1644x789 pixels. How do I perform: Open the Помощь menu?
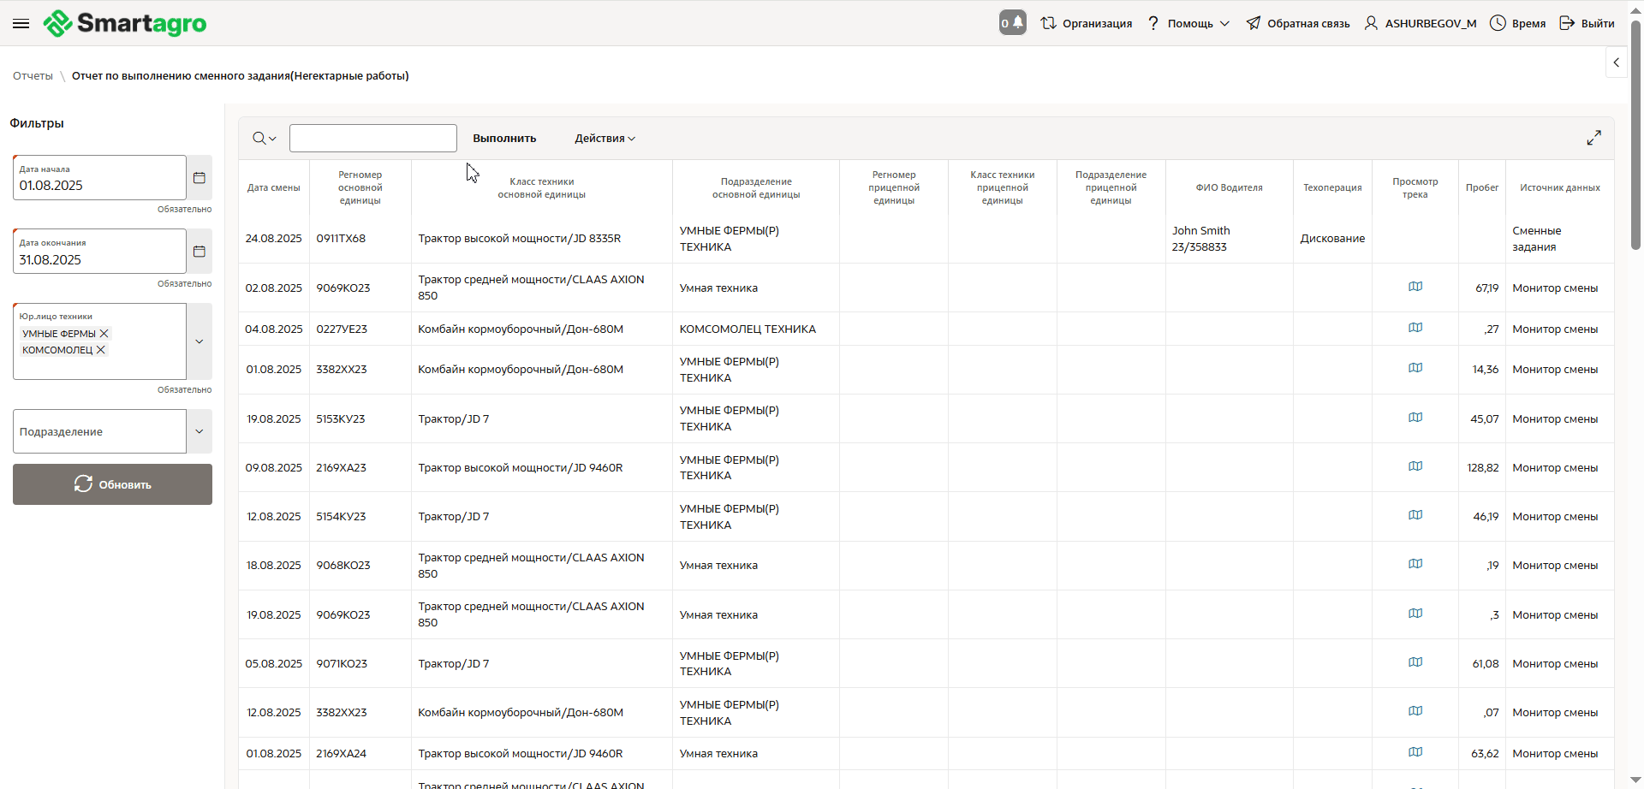(x=1188, y=23)
